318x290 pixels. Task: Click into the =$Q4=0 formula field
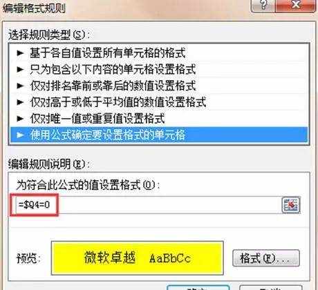coord(147,204)
